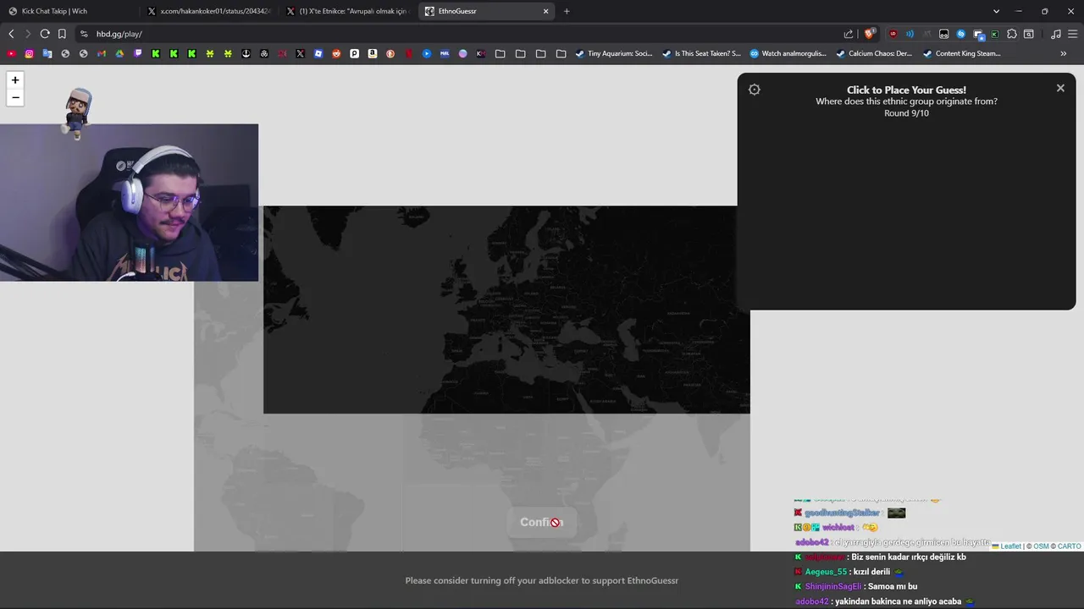The image size is (1084, 609).
Task: Click the cartoon avatar character
Action: (77, 112)
